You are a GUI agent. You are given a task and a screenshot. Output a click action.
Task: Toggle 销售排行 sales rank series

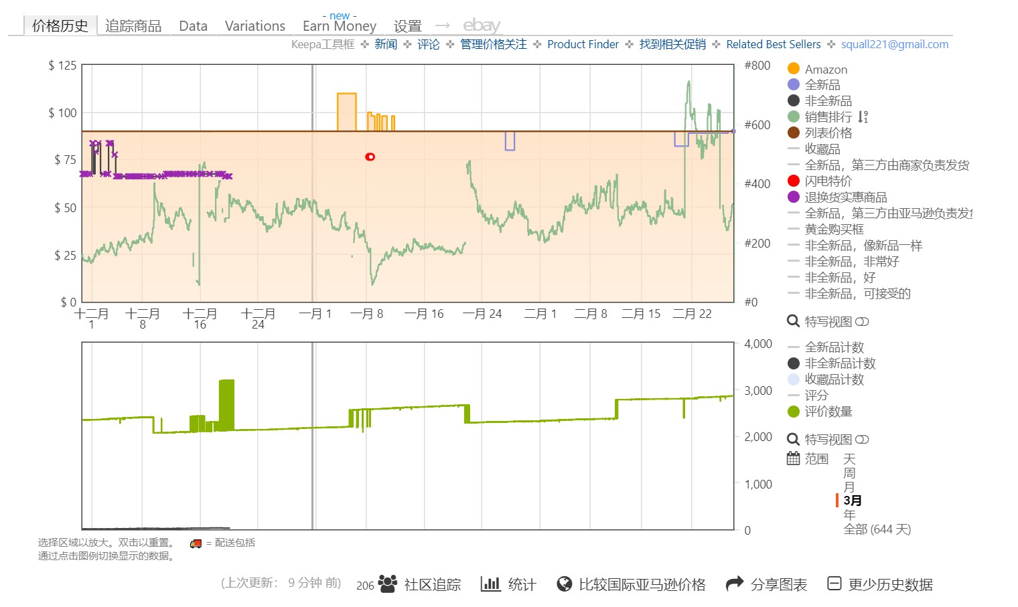[794, 117]
